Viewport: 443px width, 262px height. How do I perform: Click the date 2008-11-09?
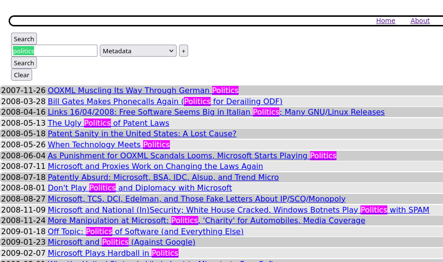point(24,210)
